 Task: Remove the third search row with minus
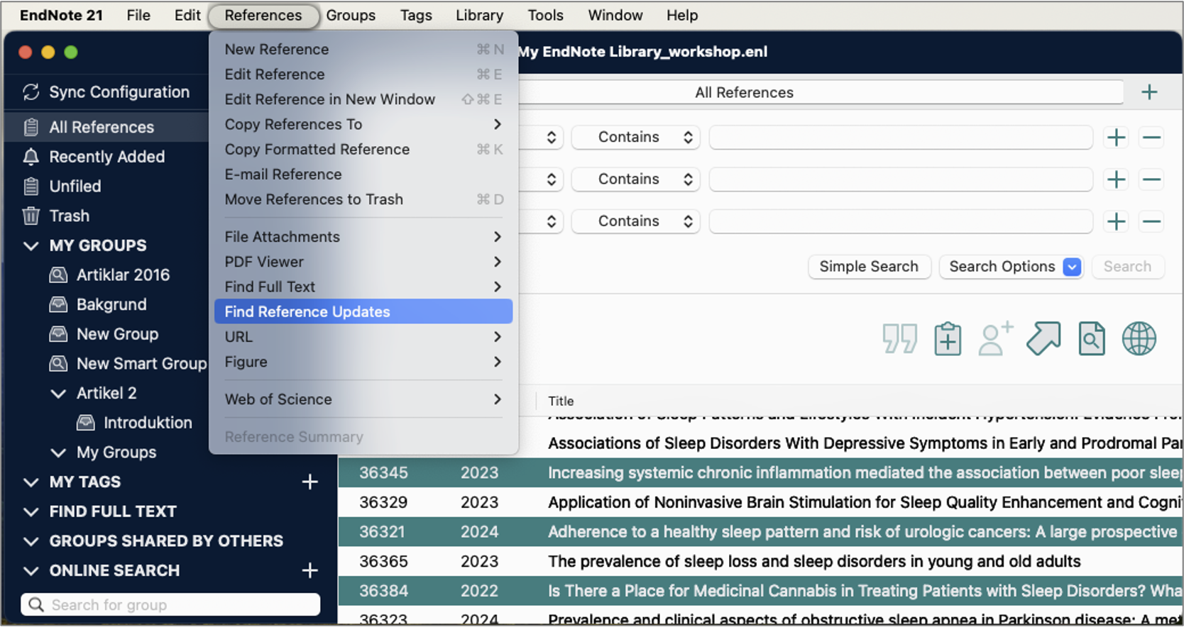(1151, 221)
